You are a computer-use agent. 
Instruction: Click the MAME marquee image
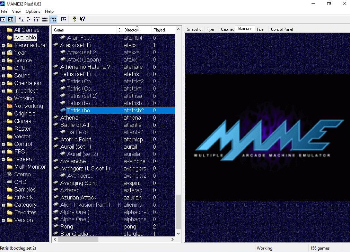click(267, 137)
